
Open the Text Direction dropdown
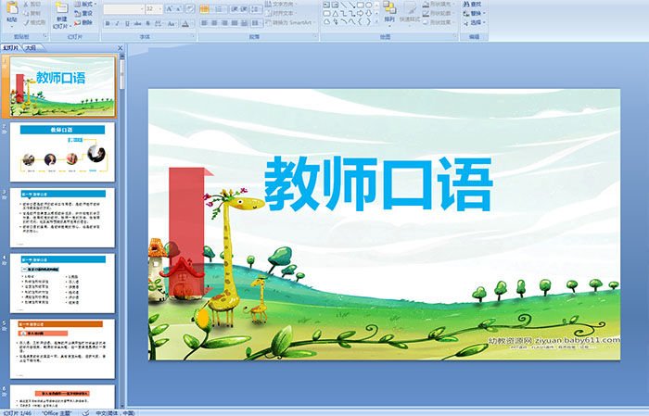[x=282, y=4]
